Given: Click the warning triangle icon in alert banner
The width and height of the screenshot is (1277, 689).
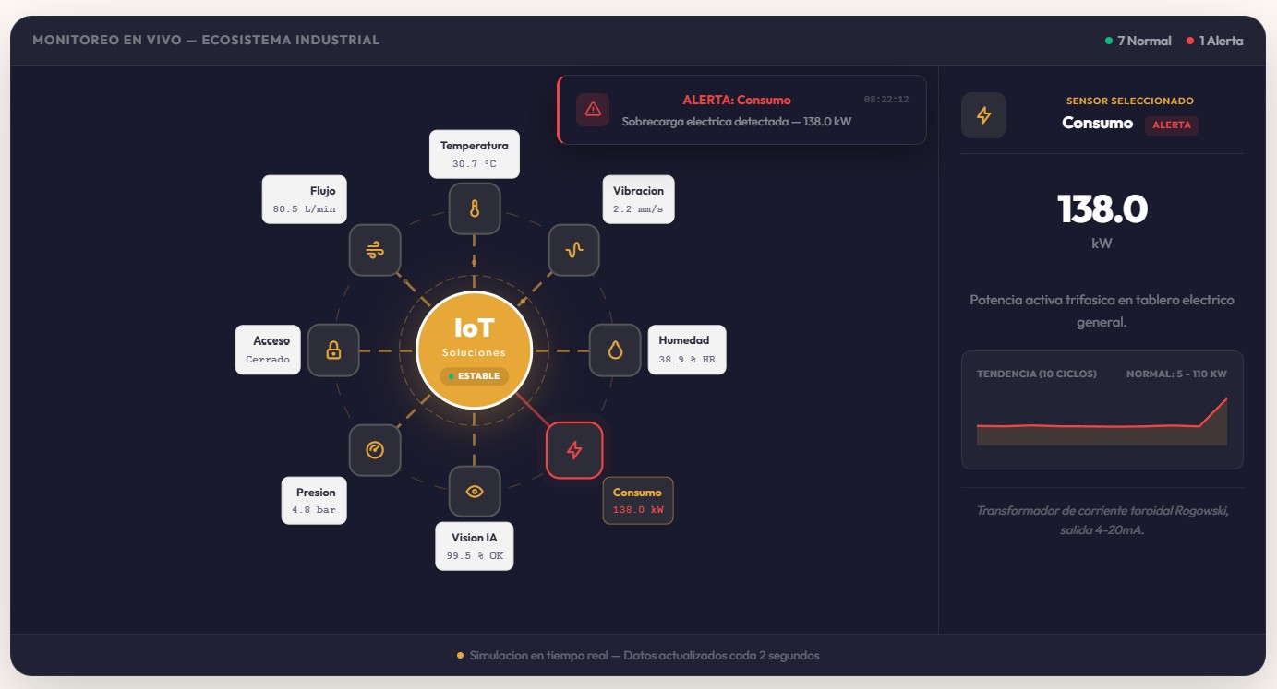Looking at the screenshot, I should click(x=593, y=109).
